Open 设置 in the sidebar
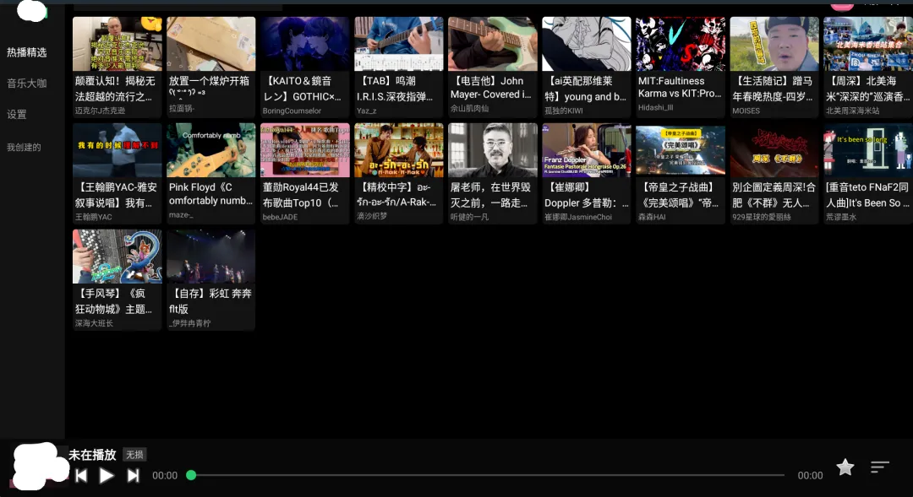Image resolution: width=913 pixels, height=497 pixels. (x=17, y=115)
